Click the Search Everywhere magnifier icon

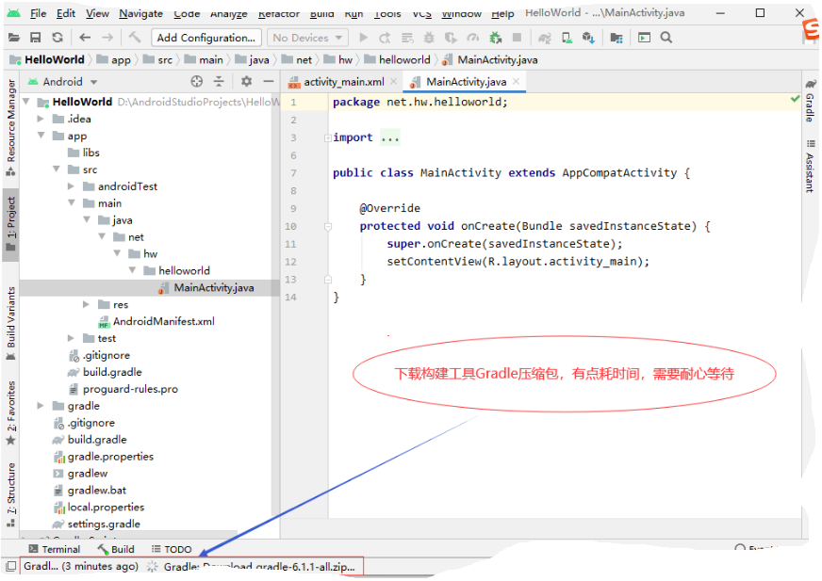click(666, 38)
